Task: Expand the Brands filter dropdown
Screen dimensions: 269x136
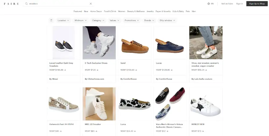Action: click(149, 20)
